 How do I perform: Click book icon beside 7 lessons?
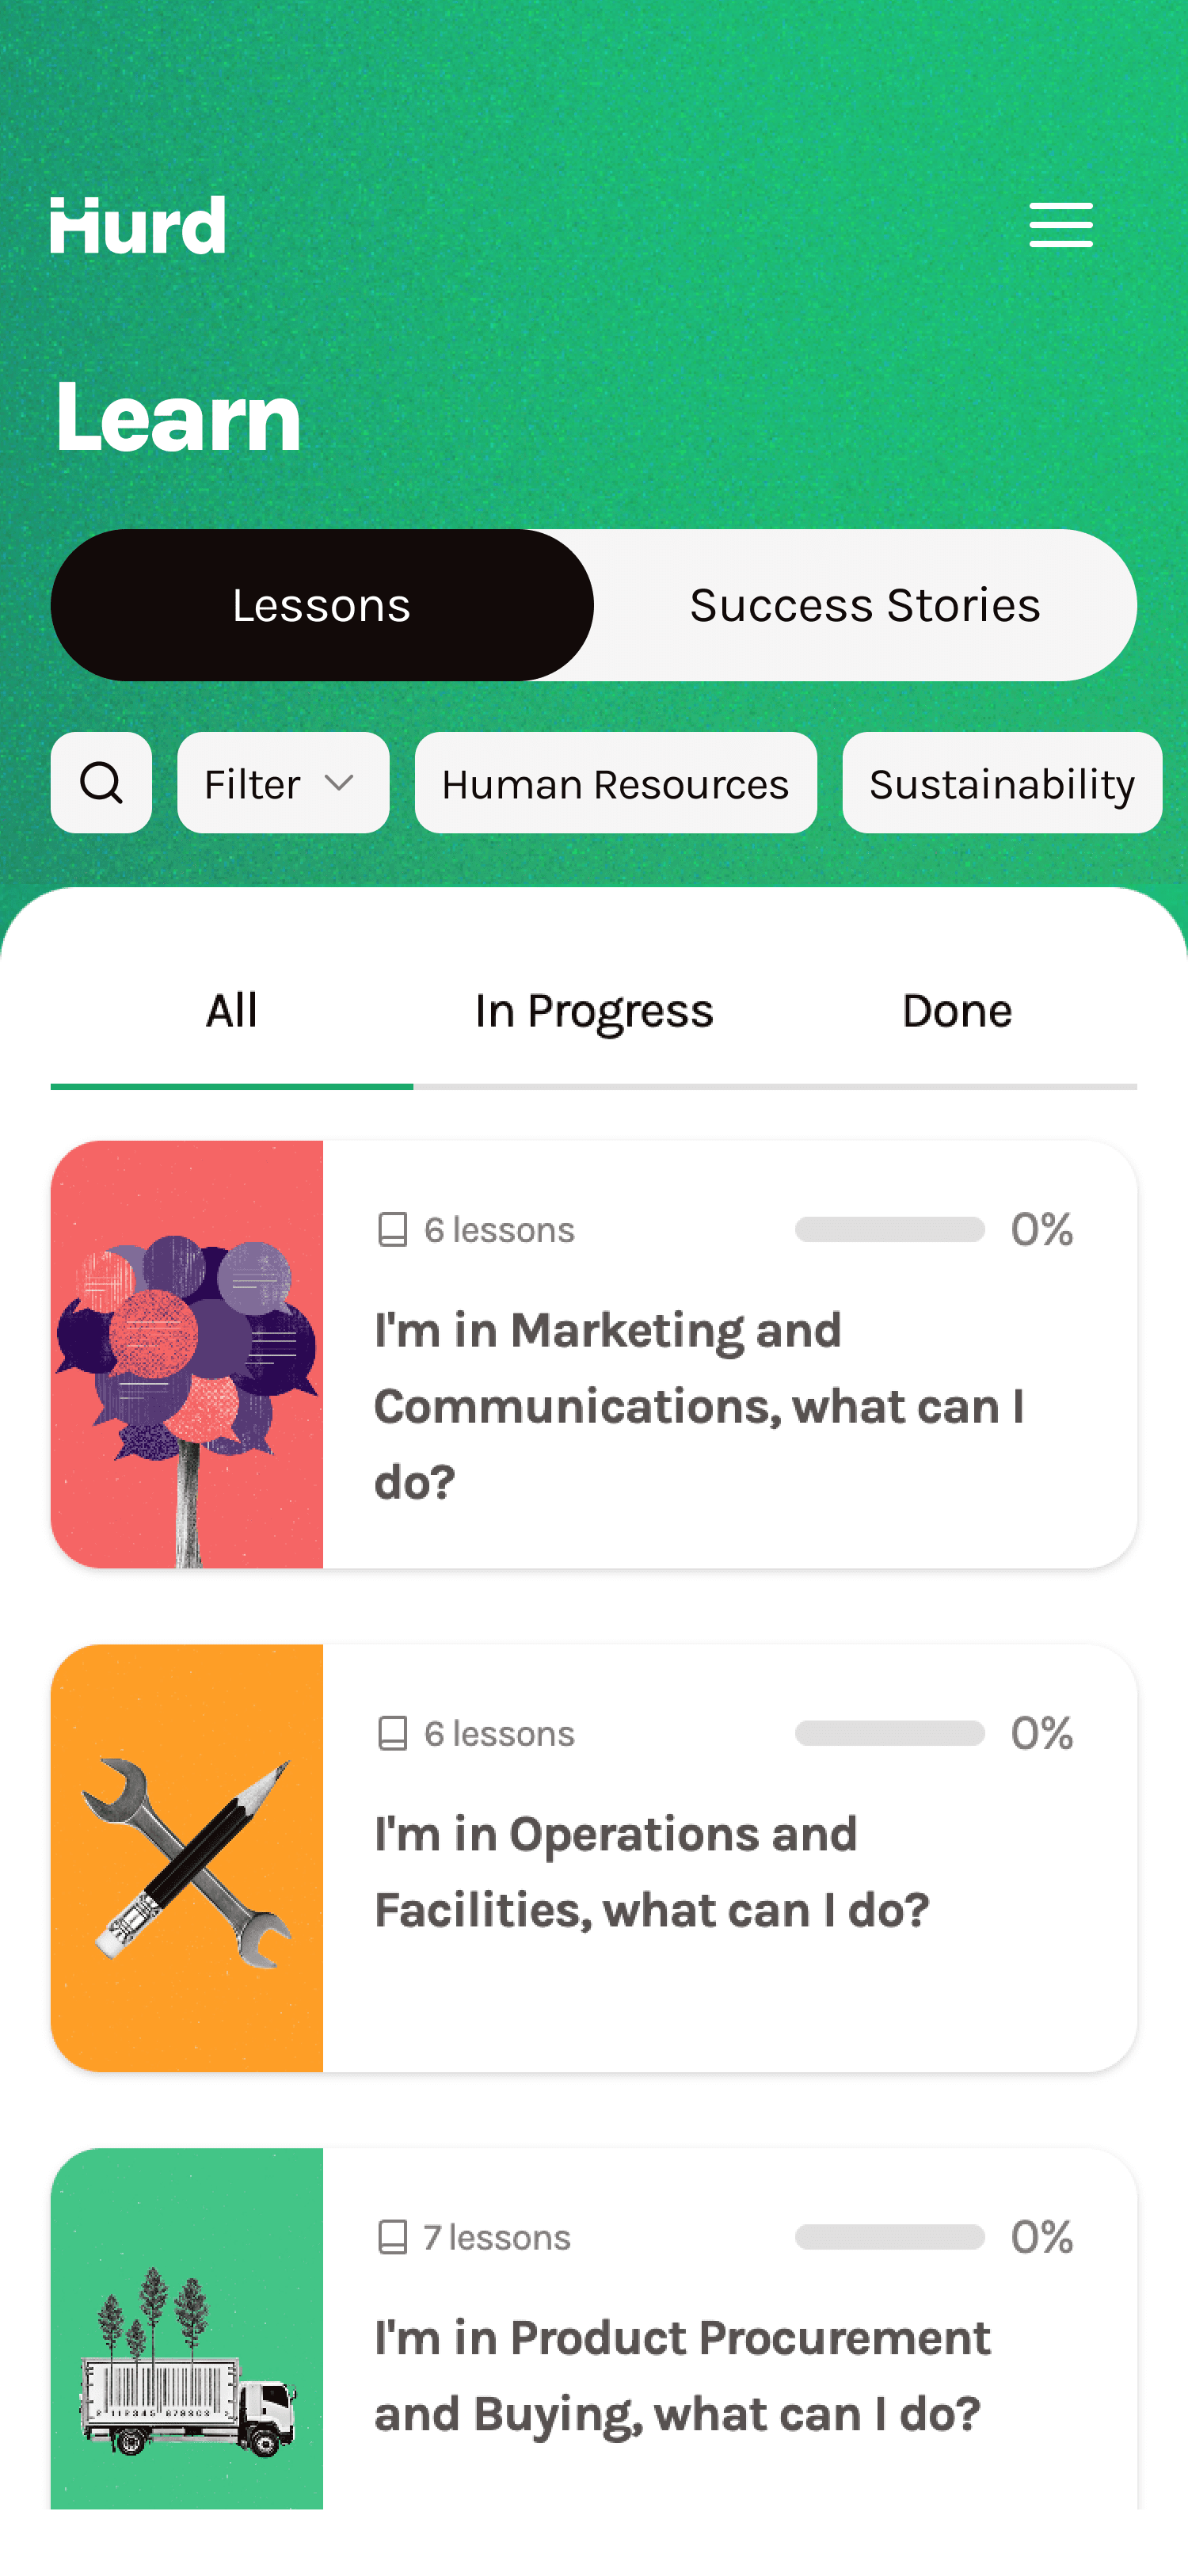pos(392,2237)
